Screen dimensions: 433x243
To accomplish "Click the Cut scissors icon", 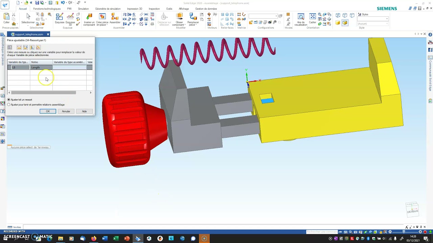I will point(14,15).
